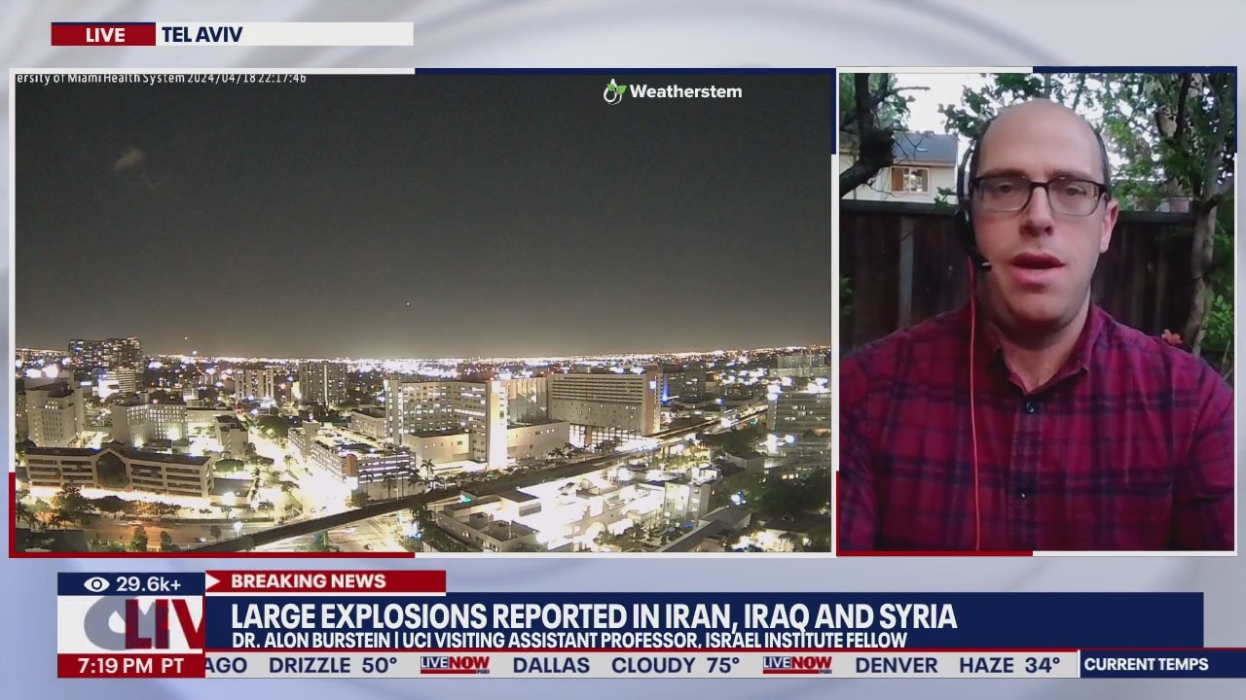
Task: Click the Large Explosions headline text
Action: [x=593, y=616]
